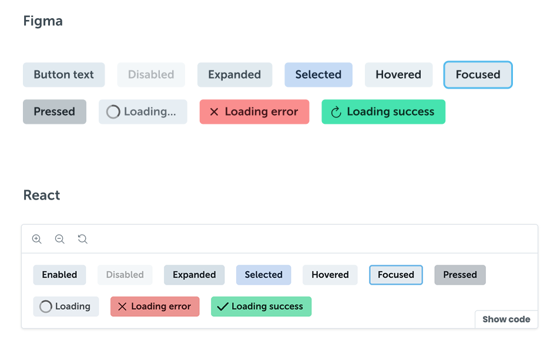Click the retry icon in the green Loading success button
Viewport: 557px width, 348px height.
pos(335,112)
